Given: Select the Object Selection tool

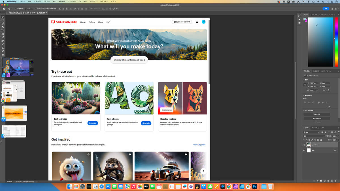Looking at the screenshot, I should tap(3, 27).
